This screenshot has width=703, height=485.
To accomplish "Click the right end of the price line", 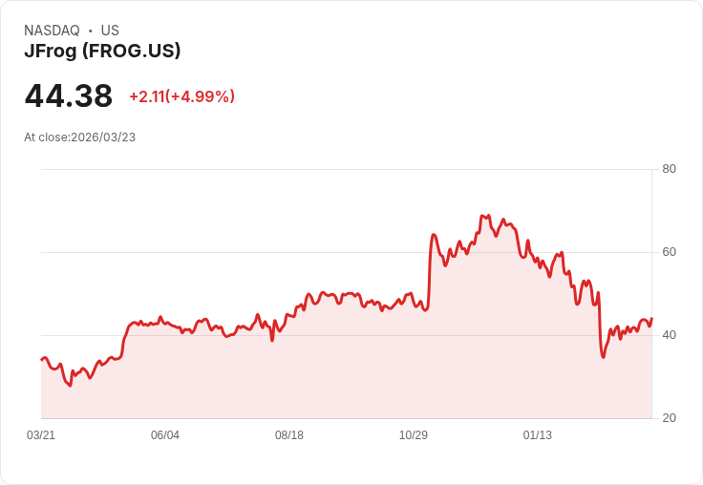I will tap(651, 319).
